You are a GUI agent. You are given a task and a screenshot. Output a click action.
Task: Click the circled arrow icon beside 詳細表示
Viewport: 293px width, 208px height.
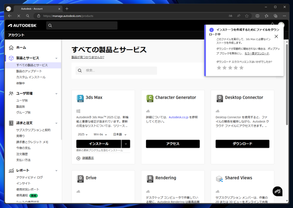(78, 158)
